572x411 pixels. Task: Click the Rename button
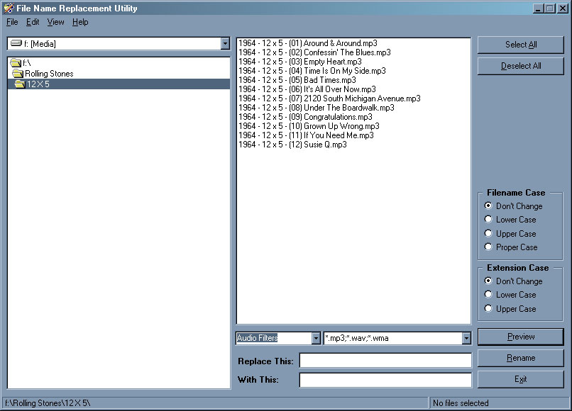click(x=521, y=358)
